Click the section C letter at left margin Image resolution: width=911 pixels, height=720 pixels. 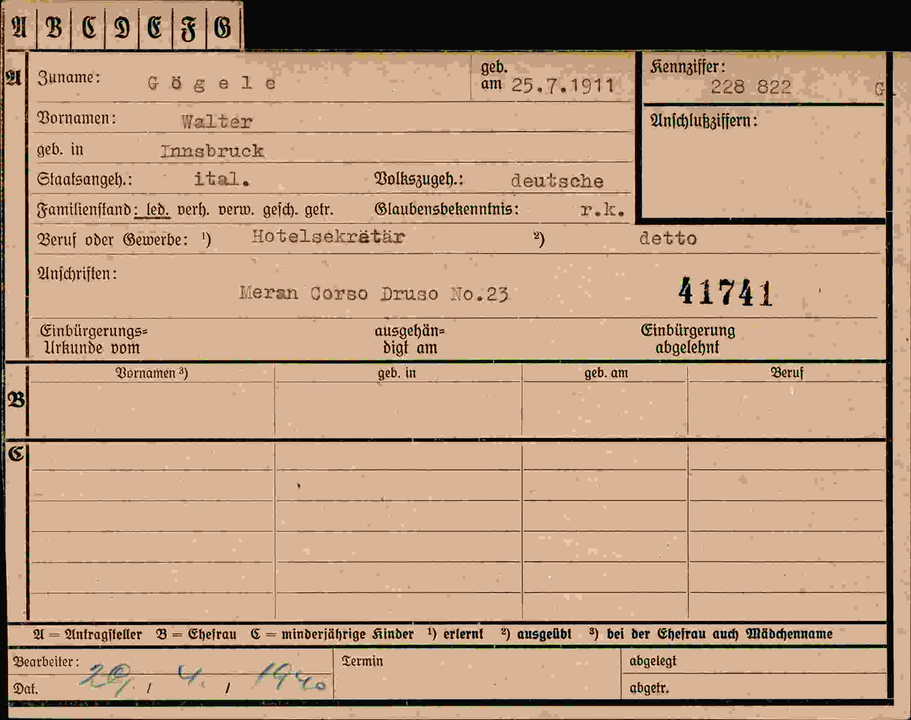16,454
